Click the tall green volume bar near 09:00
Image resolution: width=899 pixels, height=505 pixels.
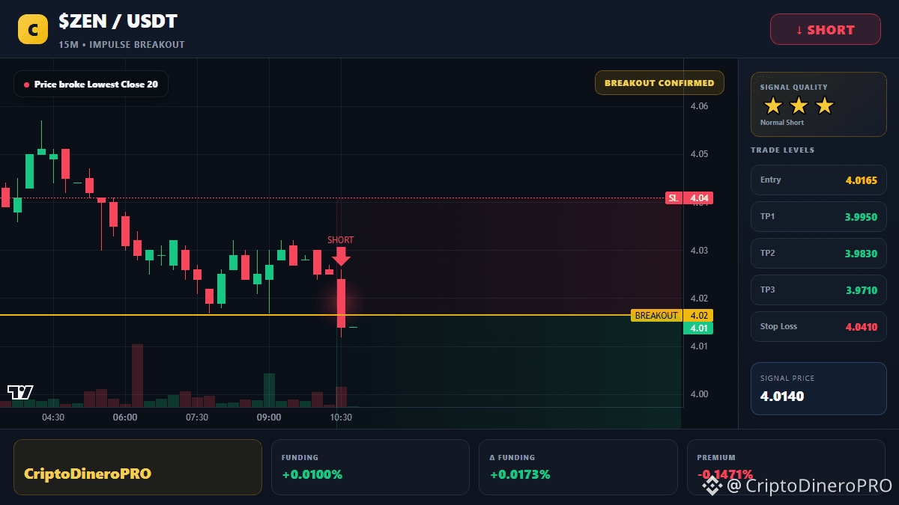(x=269, y=390)
